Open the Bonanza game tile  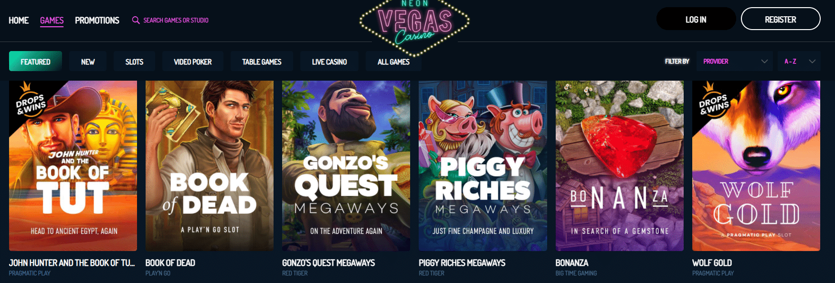pyautogui.click(x=620, y=166)
